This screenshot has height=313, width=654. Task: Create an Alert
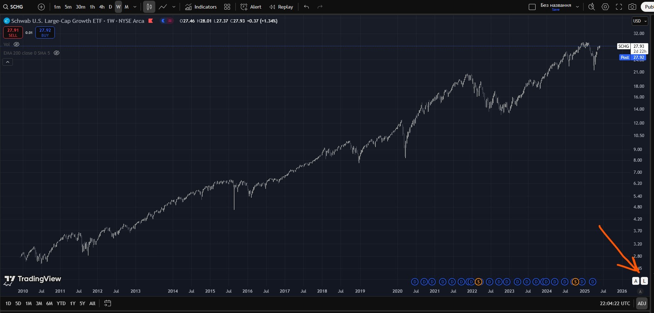pos(251,7)
